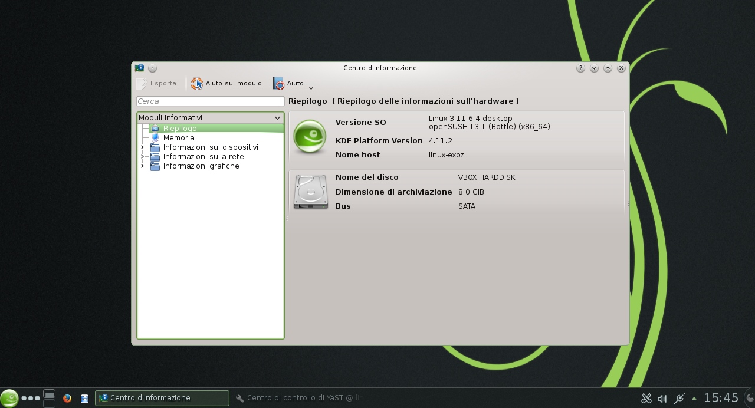
Task: Show hidden system tray icons arrow
Action: [694, 399]
